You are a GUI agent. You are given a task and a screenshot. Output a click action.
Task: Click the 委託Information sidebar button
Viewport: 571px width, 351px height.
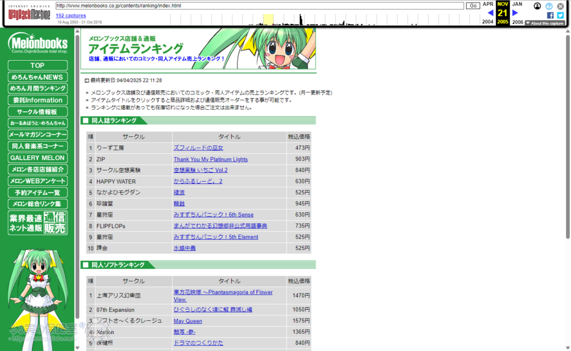(x=37, y=100)
